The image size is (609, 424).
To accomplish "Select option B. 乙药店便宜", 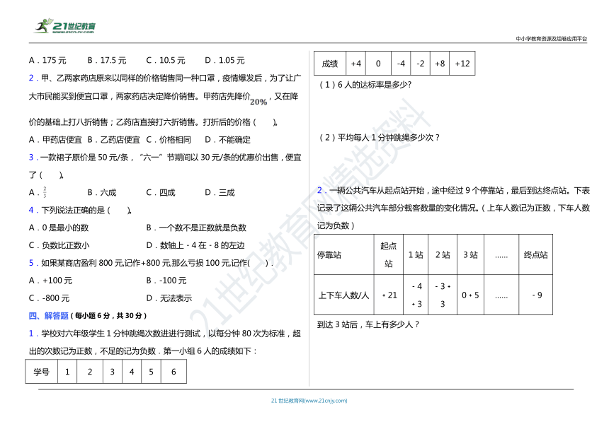I will pos(113,140).
